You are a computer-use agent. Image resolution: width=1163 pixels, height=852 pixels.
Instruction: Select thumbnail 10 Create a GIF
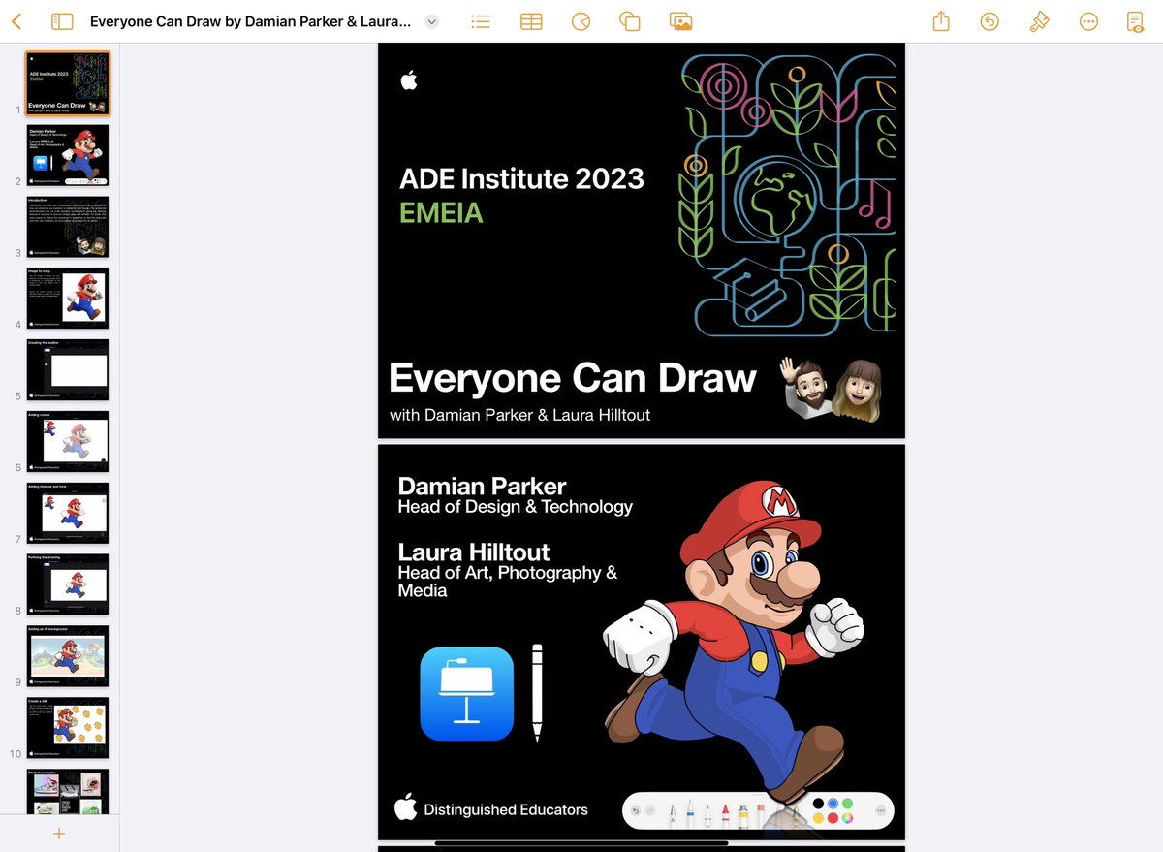(x=67, y=729)
